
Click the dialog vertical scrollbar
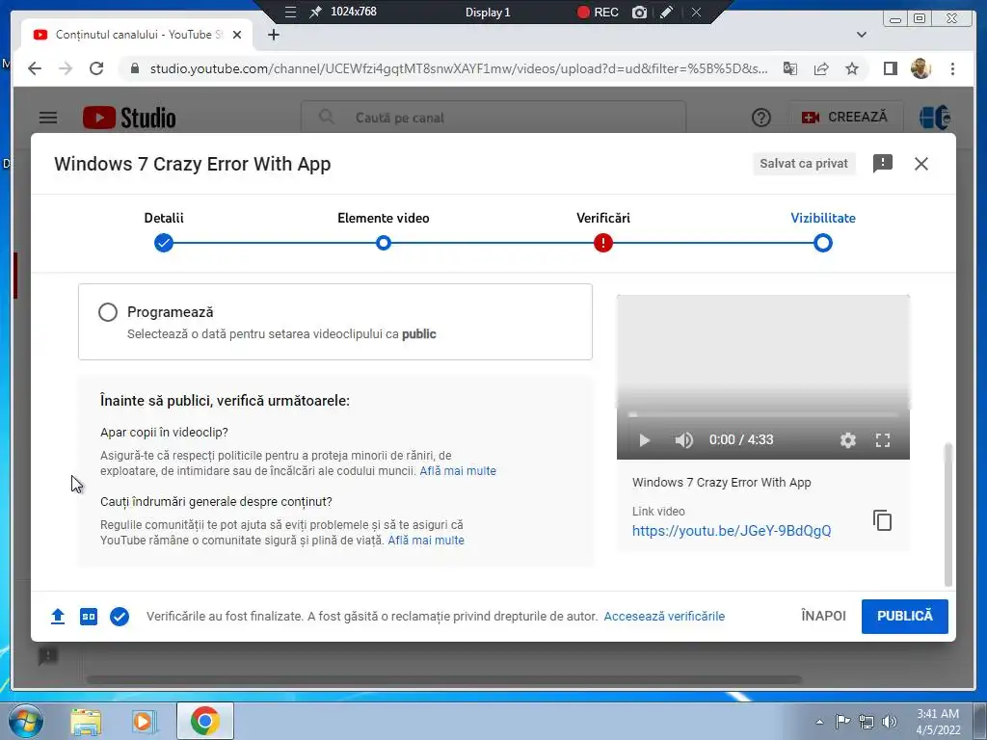tap(948, 515)
